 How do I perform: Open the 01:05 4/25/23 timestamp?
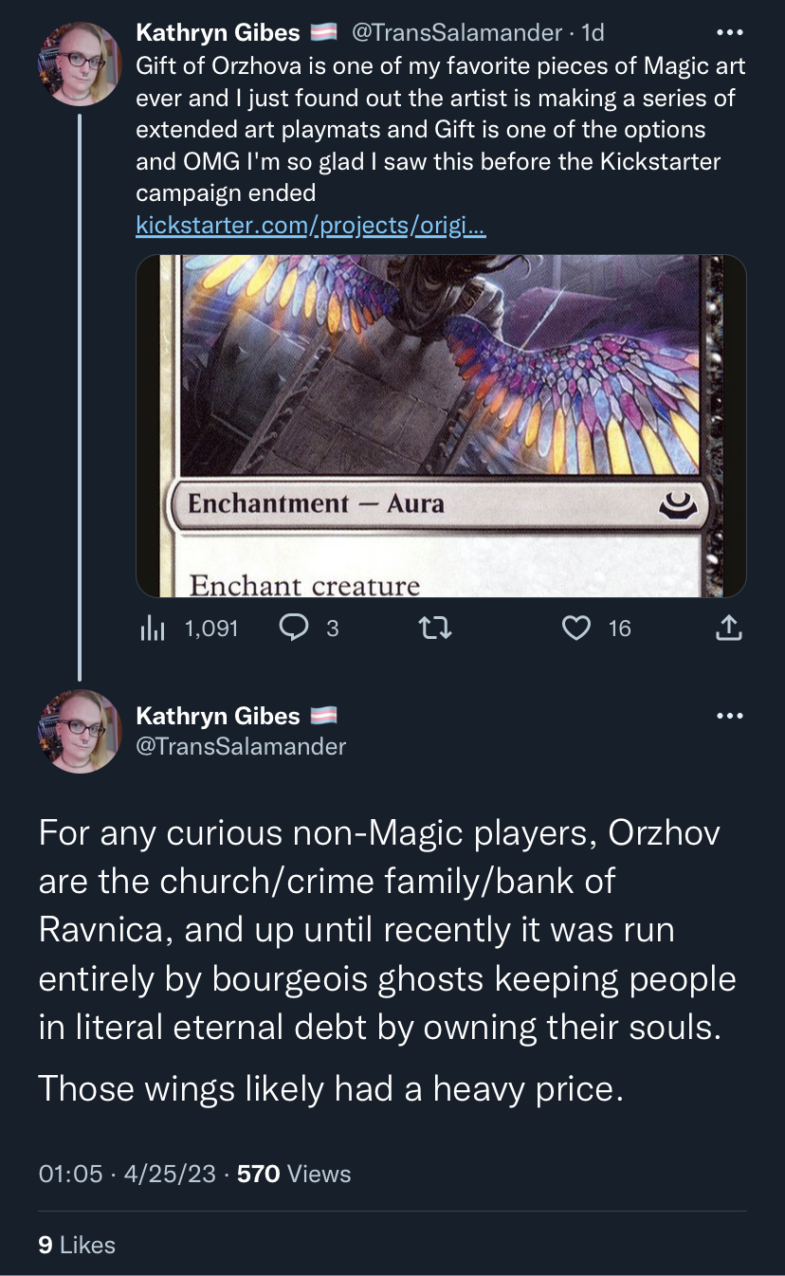coord(127,1174)
